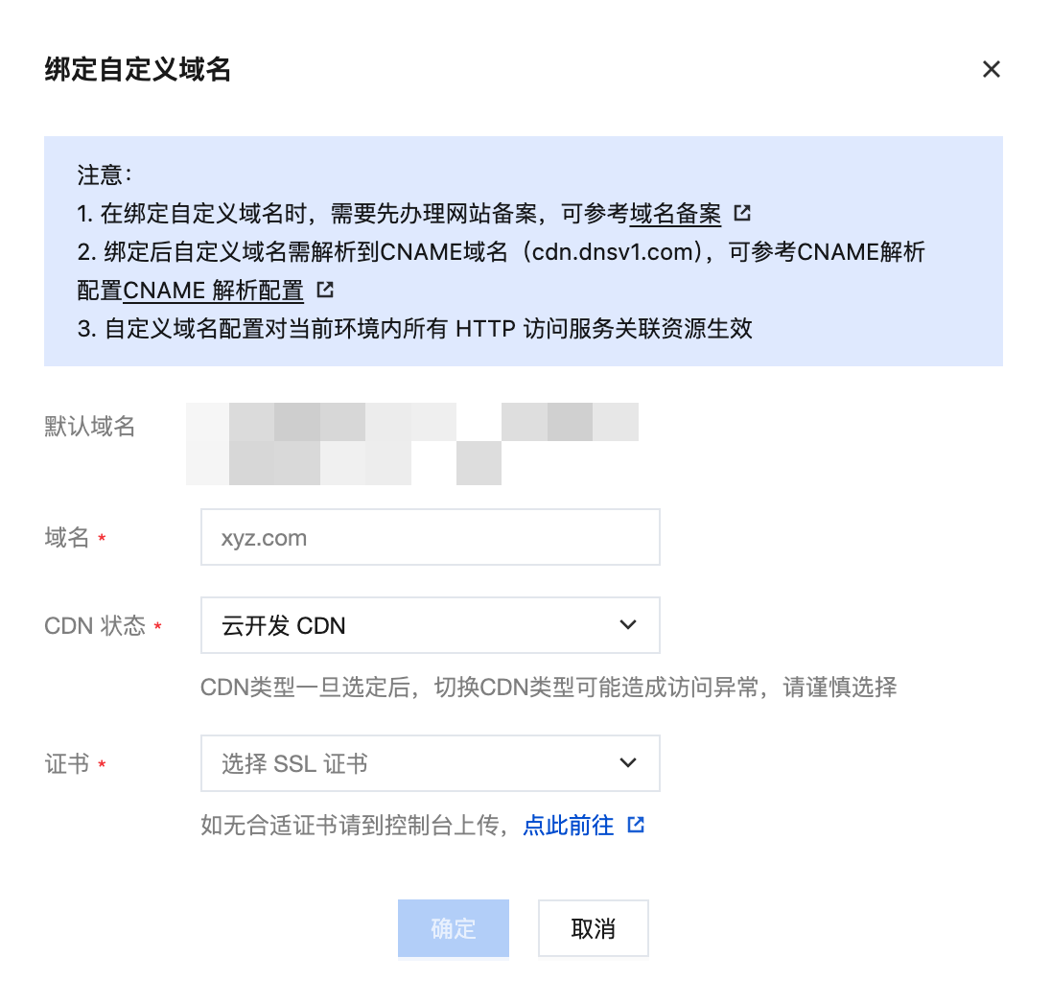Focus the 域名 input with xyz.com placeholder
The image size is (1051, 1003).
click(x=430, y=537)
